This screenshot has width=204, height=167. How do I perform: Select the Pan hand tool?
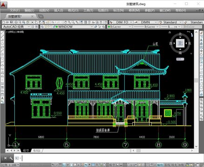[65, 22]
